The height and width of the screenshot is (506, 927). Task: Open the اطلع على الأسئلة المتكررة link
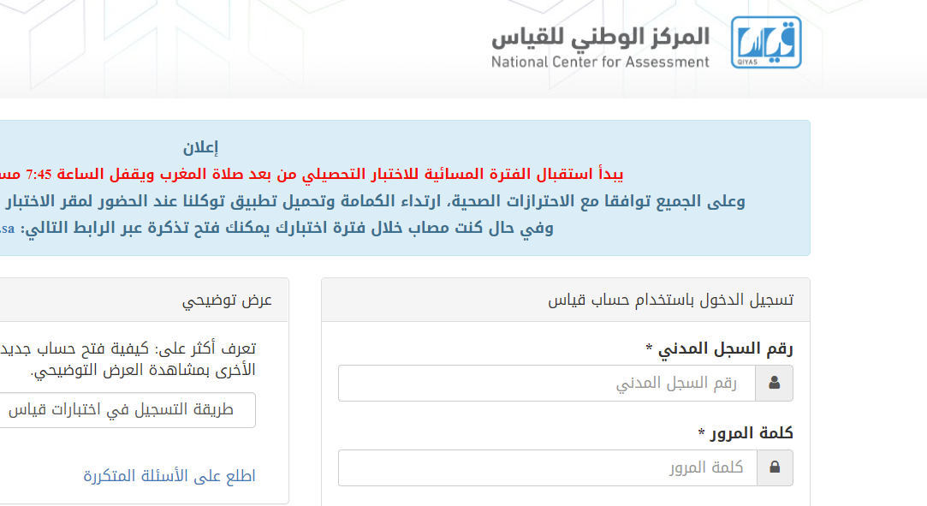169,476
